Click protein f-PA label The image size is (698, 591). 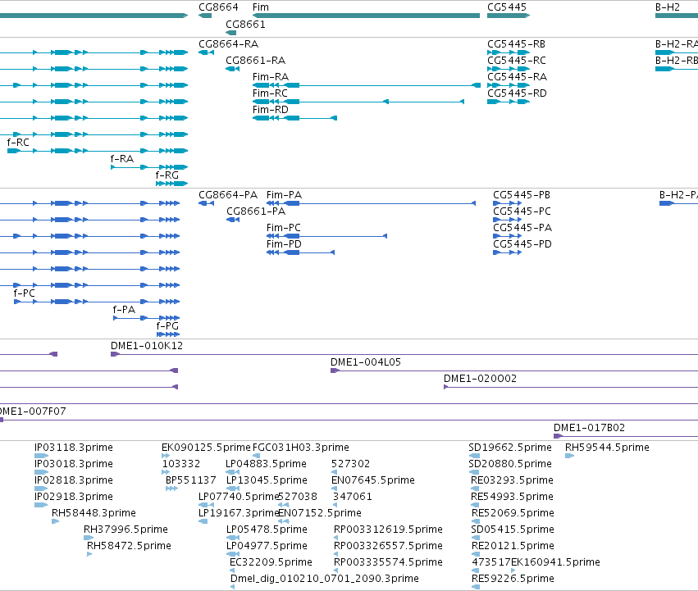124,310
